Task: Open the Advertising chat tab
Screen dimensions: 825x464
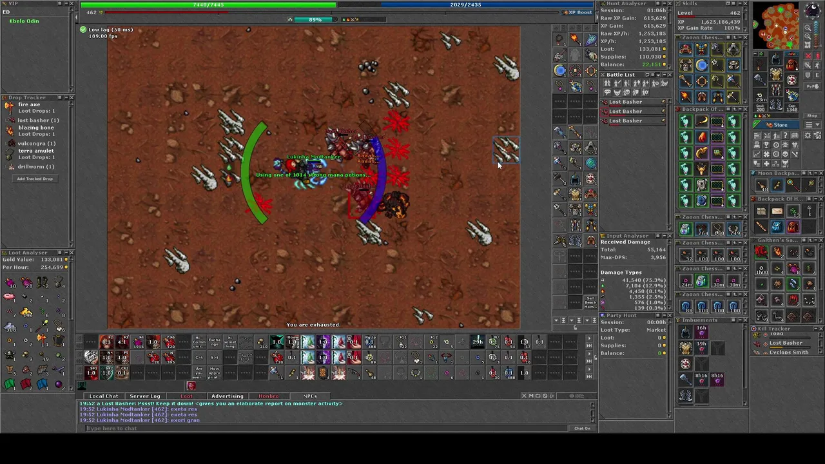Action: 228,396
